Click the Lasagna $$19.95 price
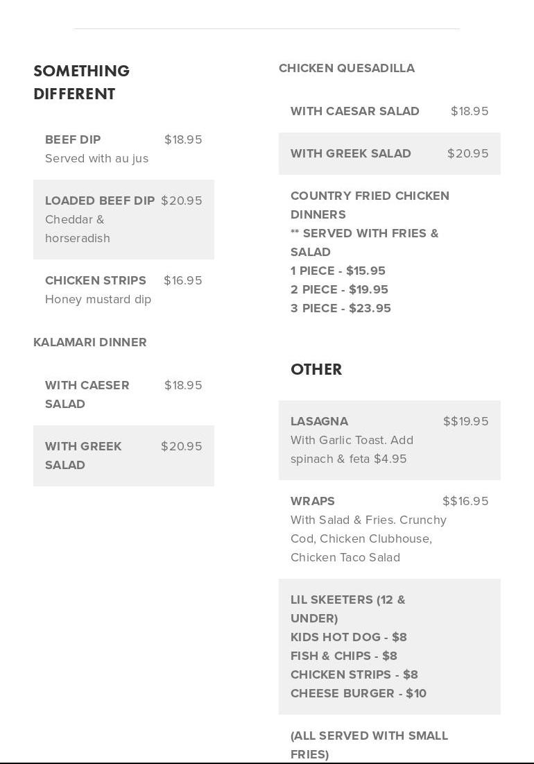The height and width of the screenshot is (764, 534). click(x=465, y=421)
